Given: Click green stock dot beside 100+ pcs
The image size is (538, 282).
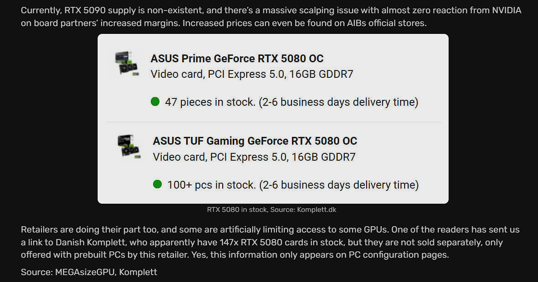Looking at the screenshot, I should 157,184.
